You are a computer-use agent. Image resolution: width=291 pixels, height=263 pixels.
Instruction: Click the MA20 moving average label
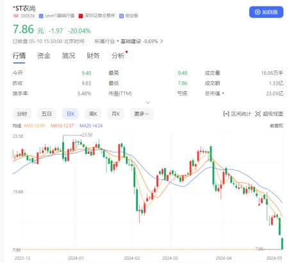coord(91,126)
